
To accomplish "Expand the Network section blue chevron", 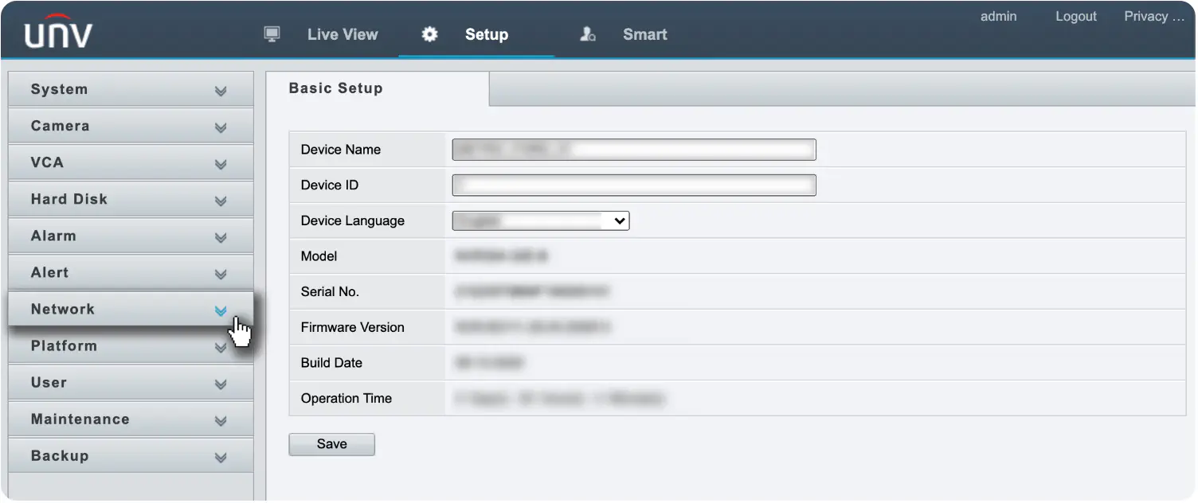I will click(221, 311).
